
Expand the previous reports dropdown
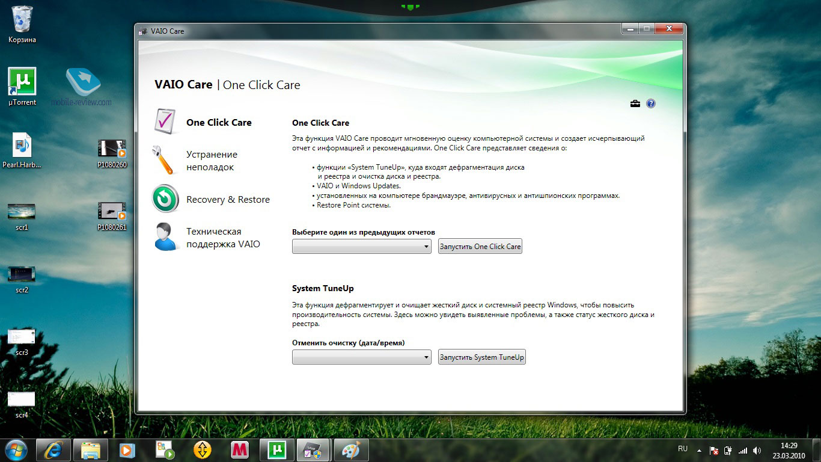(x=362, y=247)
